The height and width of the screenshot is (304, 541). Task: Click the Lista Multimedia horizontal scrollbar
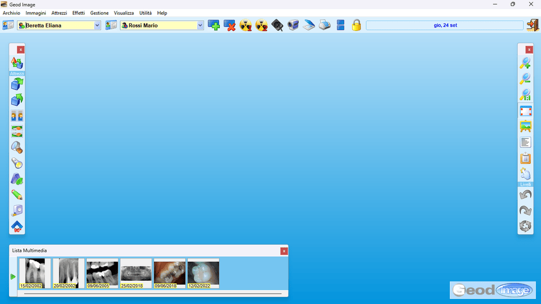click(x=153, y=294)
